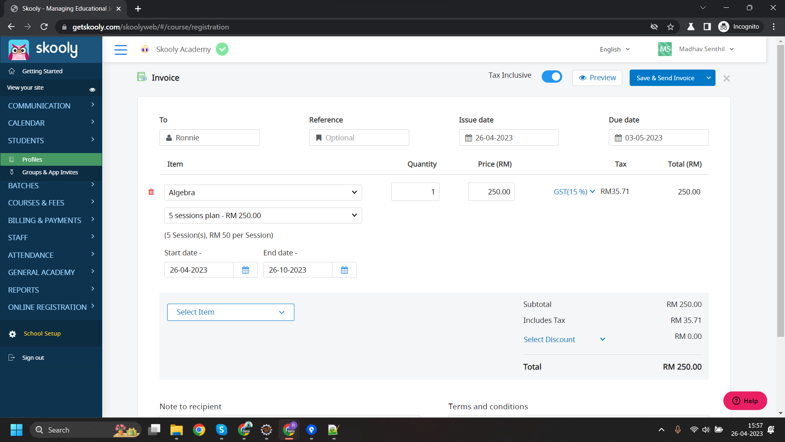
Task: Click the Getting Started home icon
Action: pyautogui.click(x=12, y=71)
